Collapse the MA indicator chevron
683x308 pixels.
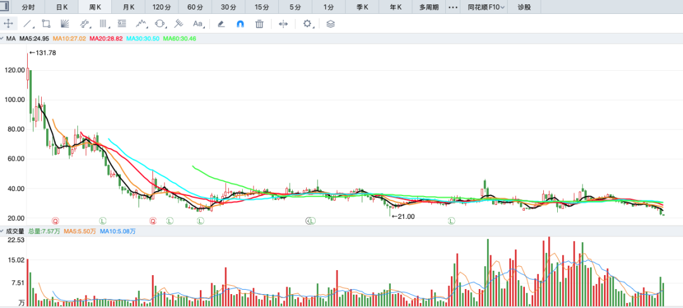(3, 39)
